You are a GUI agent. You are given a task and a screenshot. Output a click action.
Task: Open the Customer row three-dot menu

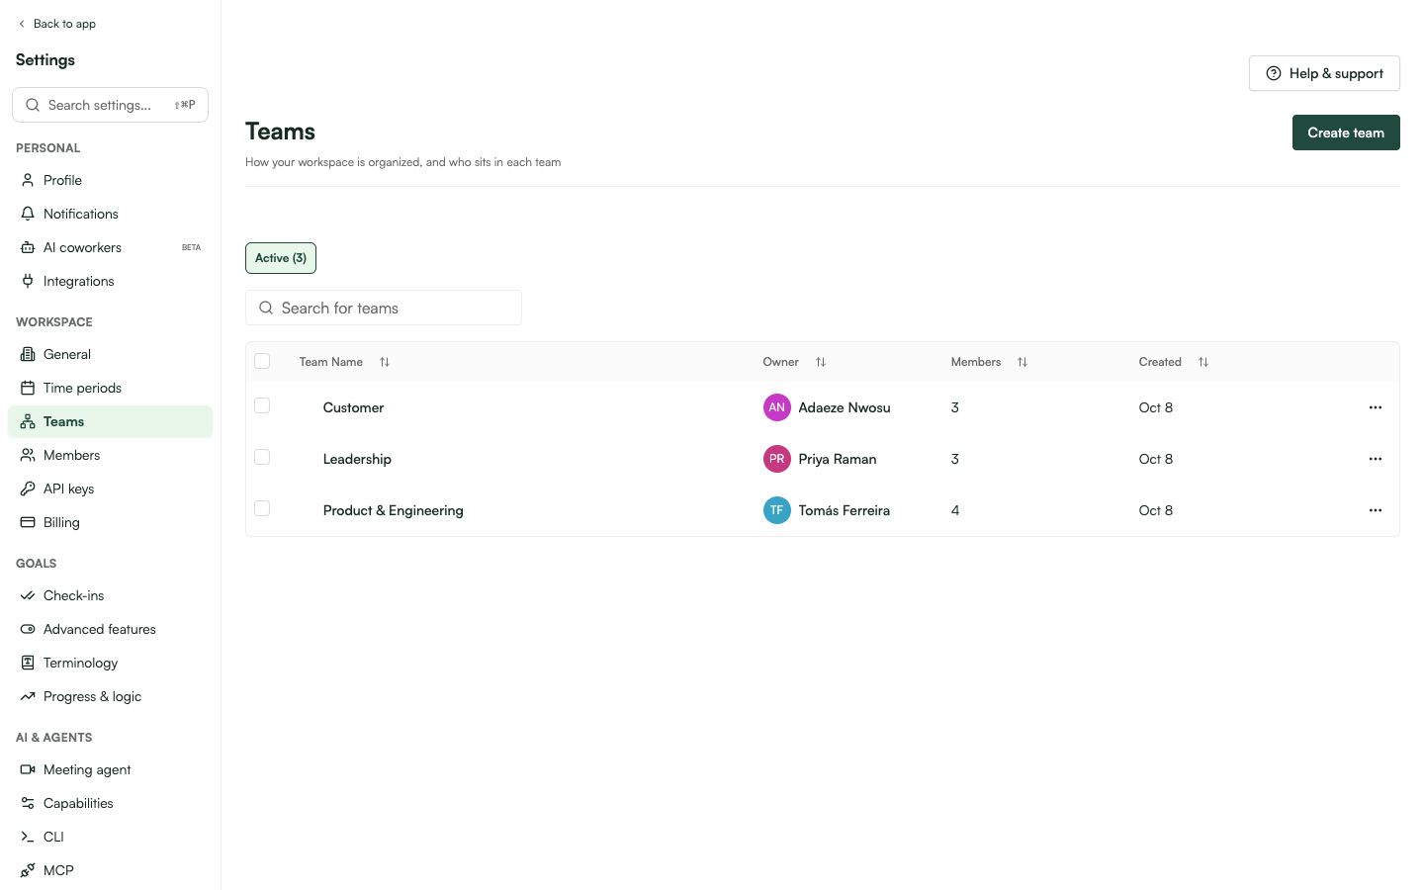click(1375, 407)
